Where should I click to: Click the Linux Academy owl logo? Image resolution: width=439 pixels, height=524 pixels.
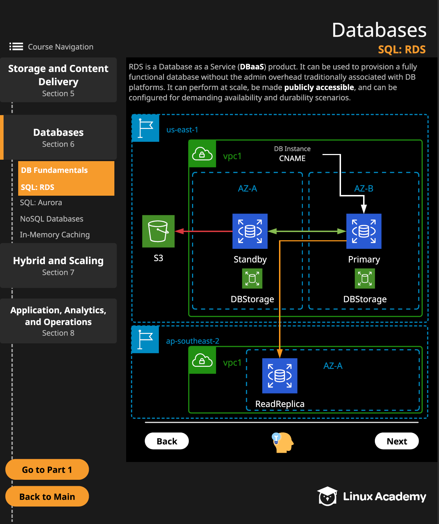point(327,496)
